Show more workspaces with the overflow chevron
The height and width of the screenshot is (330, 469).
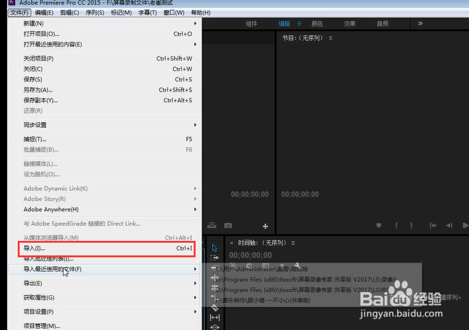pyautogui.click(x=420, y=23)
